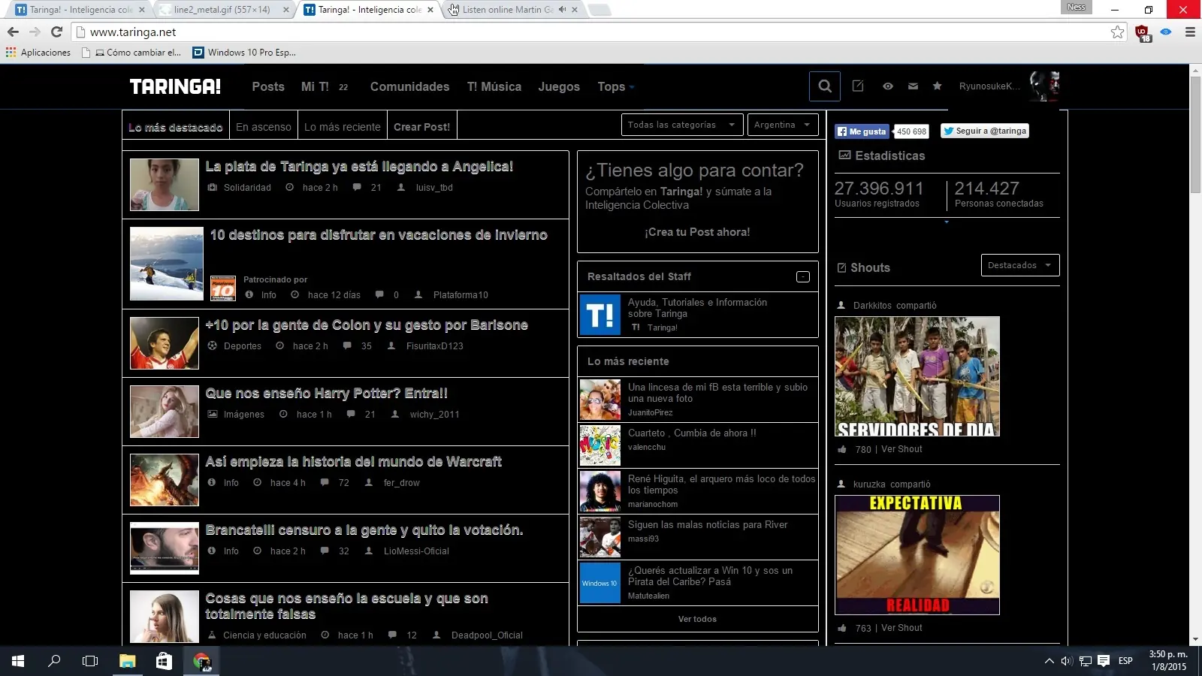Screen dimensions: 1202x676
Task: Open post about Harry Potter
Action: coord(327,394)
